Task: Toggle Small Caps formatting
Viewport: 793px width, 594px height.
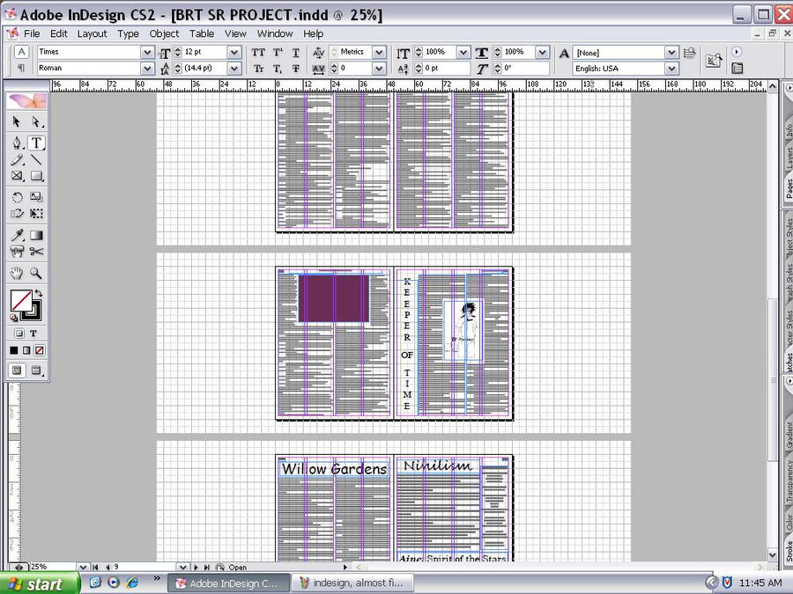Action: pos(258,68)
